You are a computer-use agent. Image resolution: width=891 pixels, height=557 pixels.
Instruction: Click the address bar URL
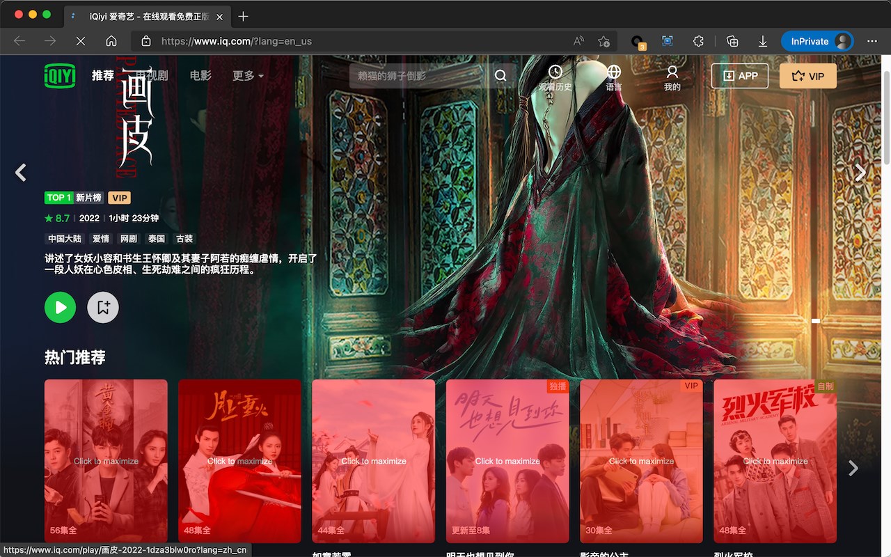click(237, 41)
